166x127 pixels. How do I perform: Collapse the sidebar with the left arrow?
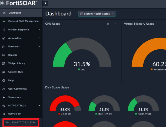tap(45, 4)
